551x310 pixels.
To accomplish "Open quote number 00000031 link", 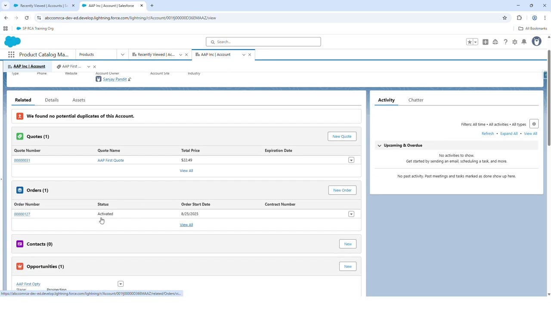I will click(22, 160).
